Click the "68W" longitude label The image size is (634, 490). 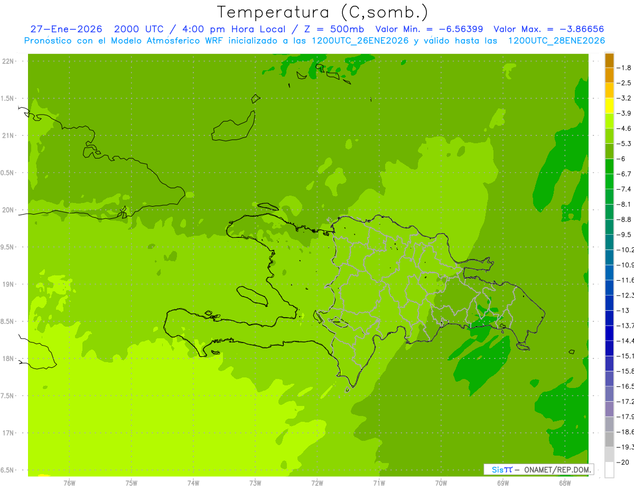[565, 483]
